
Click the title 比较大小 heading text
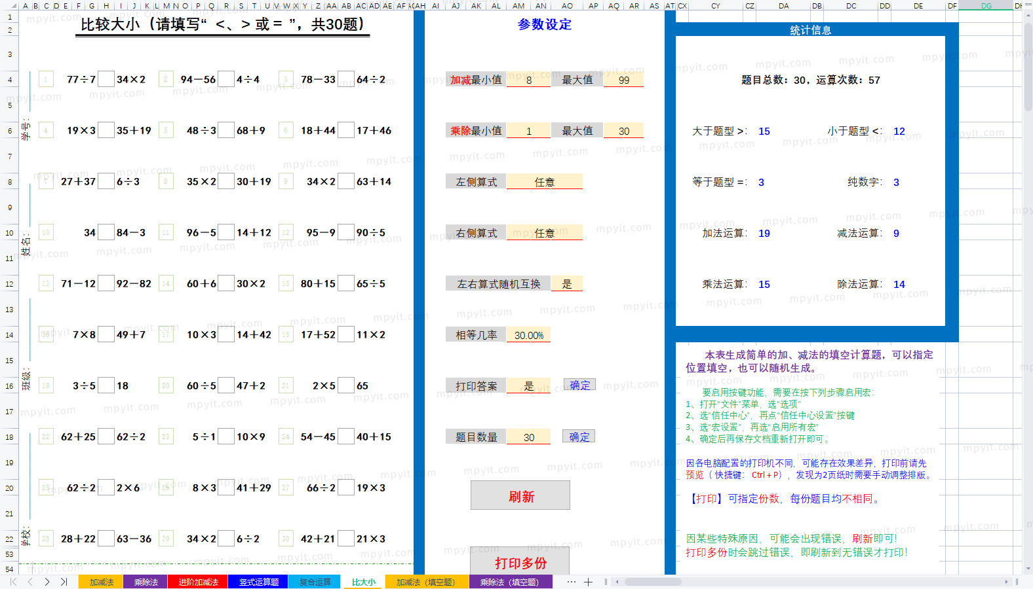pyautogui.click(x=222, y=25)
